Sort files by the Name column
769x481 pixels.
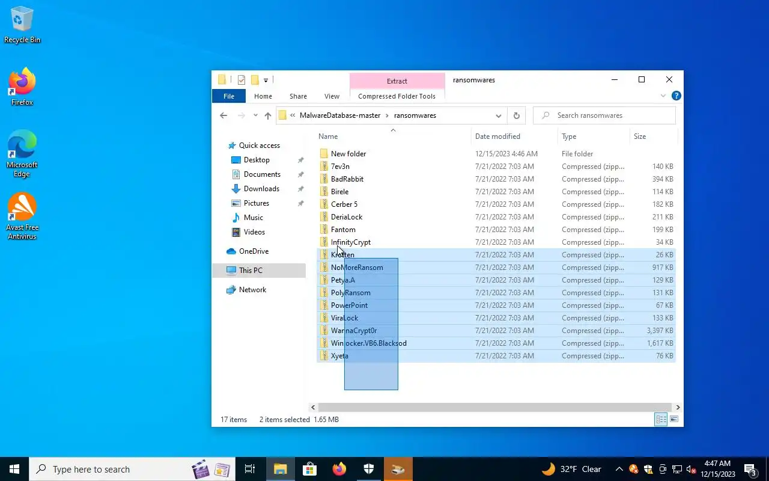(x=393, y=136)
